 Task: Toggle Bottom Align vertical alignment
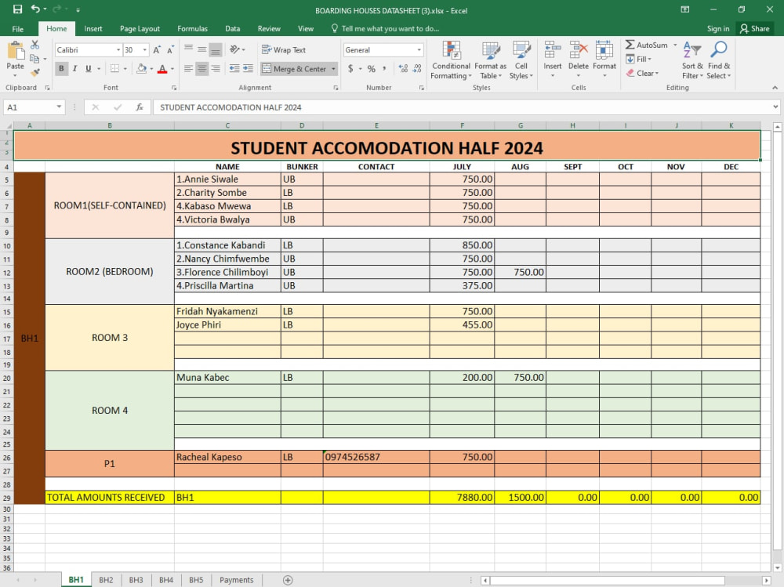coord(216,49)
